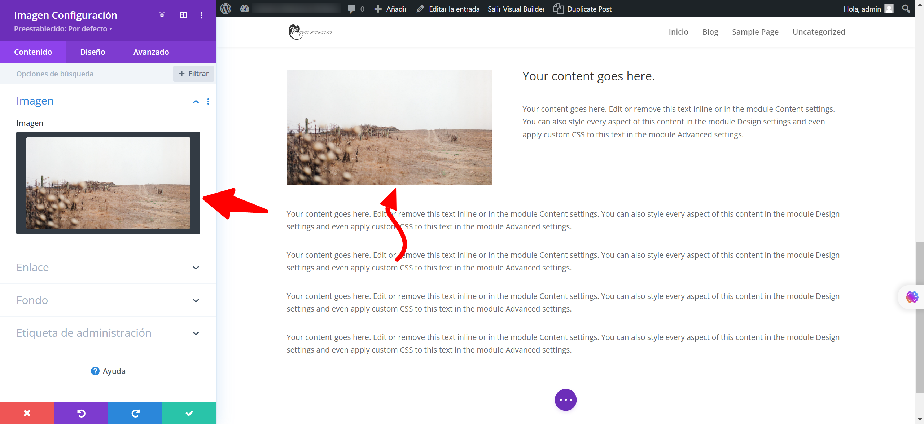924x424 pixels.
Task: Expand the Fondo section
Action: (x=196, y=300)
